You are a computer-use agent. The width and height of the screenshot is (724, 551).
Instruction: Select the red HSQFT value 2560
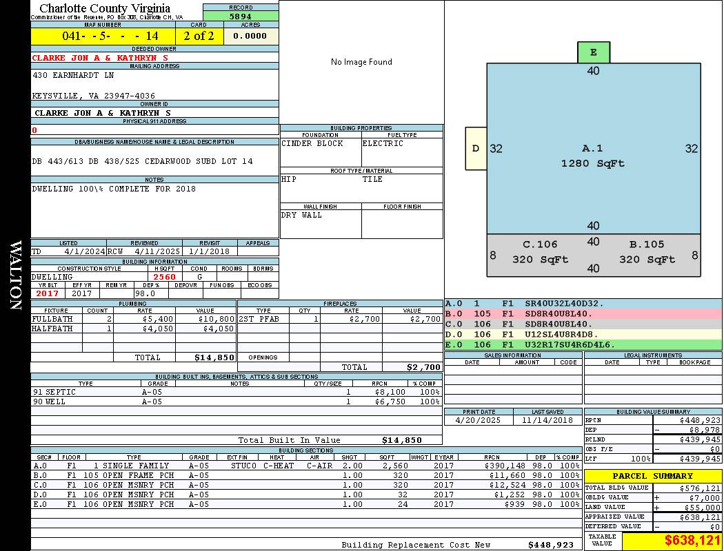coord(164,277)
